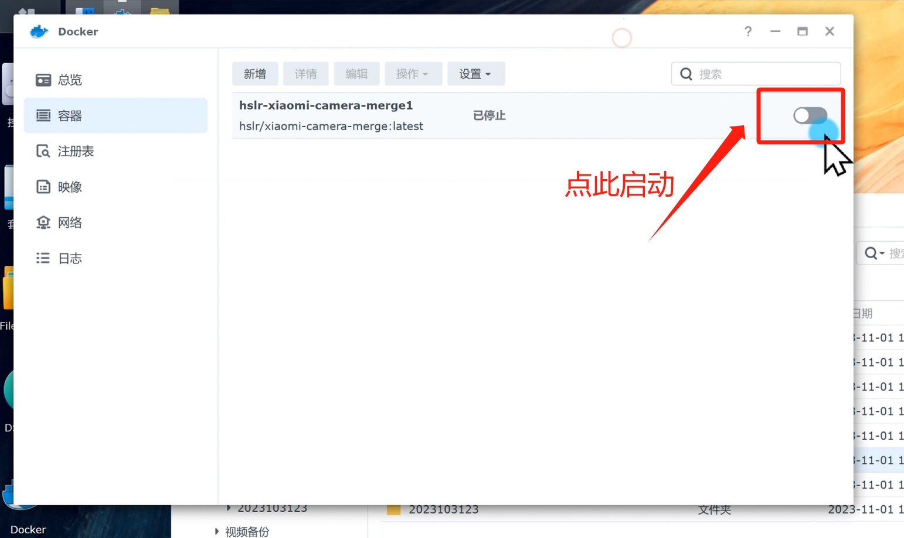Toggle on the hslr-xiaomi-camera-merge1 container switch

810,115
